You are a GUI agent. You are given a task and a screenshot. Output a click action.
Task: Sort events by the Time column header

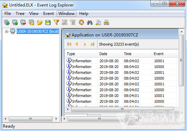[137, 54]
